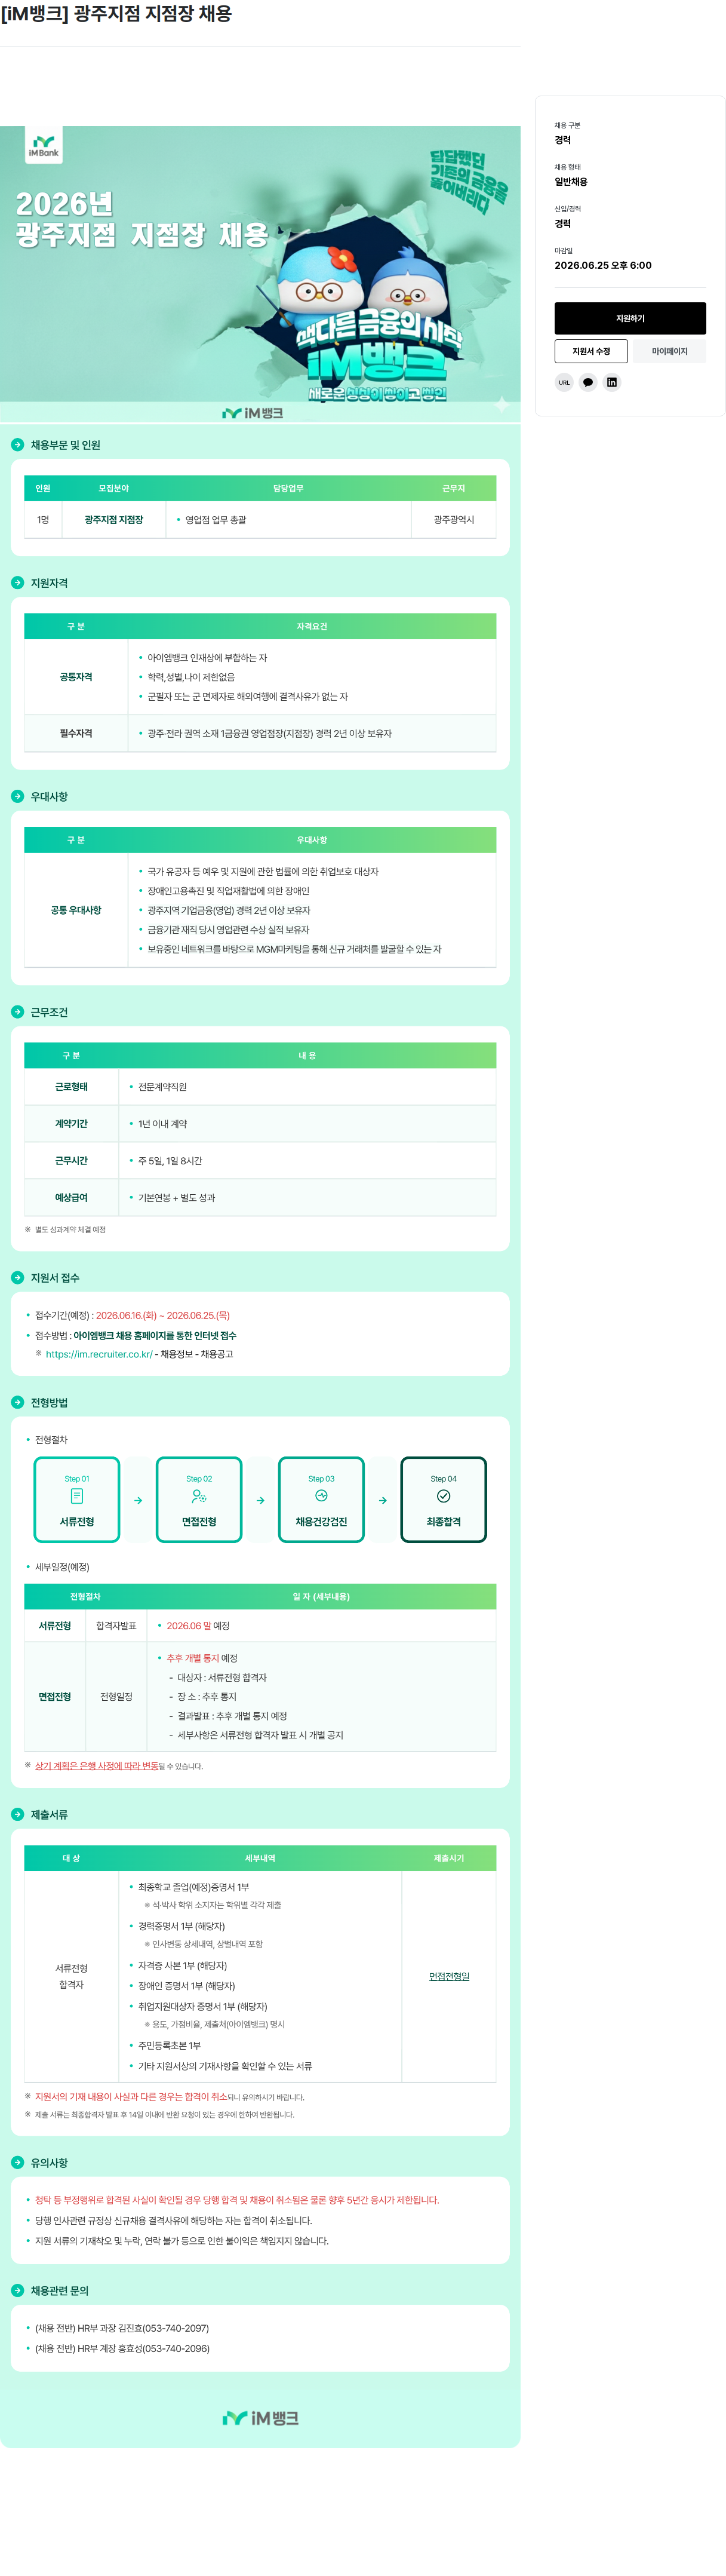
Task: Click the Step 04 최종합격 card
Action: (x=443, y=1500)
